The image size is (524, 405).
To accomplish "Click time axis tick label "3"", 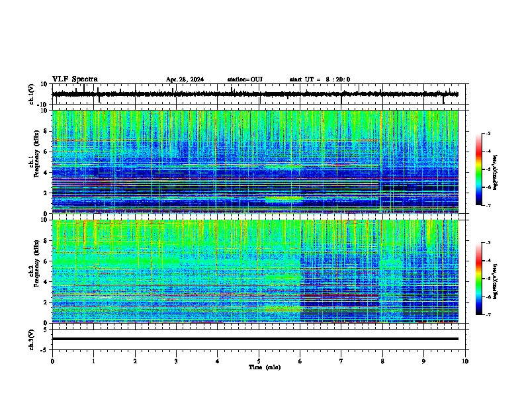I will pyautogui.click(x=176, y=361).
